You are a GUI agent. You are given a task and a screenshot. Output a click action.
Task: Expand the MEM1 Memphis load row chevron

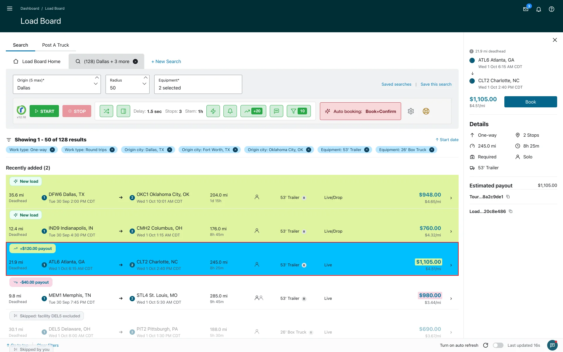click(x=451, y=299)
